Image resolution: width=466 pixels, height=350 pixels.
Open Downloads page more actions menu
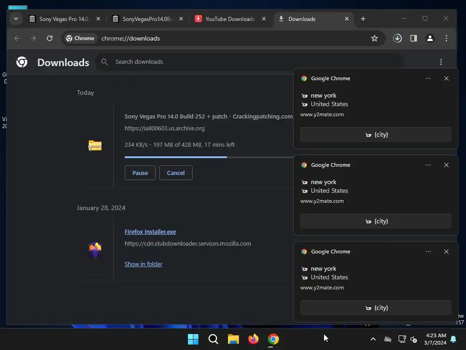[441, 62]
